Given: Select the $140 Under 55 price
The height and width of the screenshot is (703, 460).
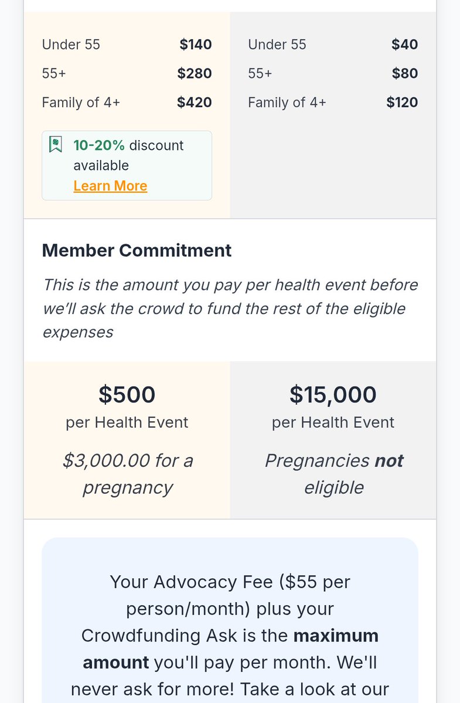Looking at the screenshot, I should 196,45.
